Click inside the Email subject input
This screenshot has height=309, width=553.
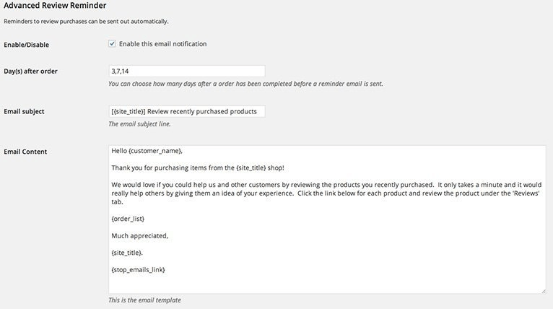pyautogui.click(x=186, y=111)
